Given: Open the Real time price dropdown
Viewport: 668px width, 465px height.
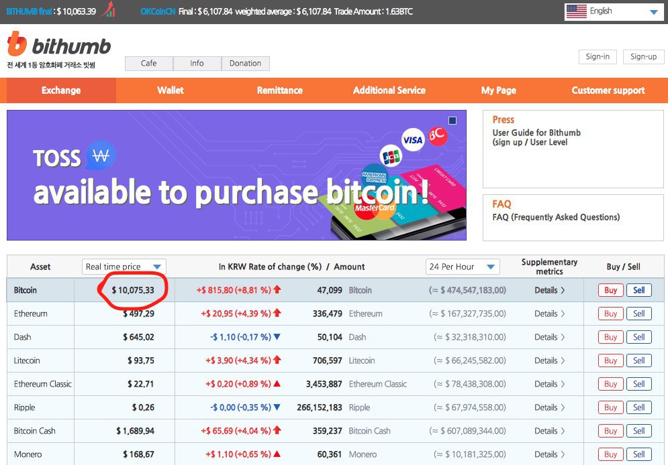Looking at the screenshot, I should pos(124,267).
